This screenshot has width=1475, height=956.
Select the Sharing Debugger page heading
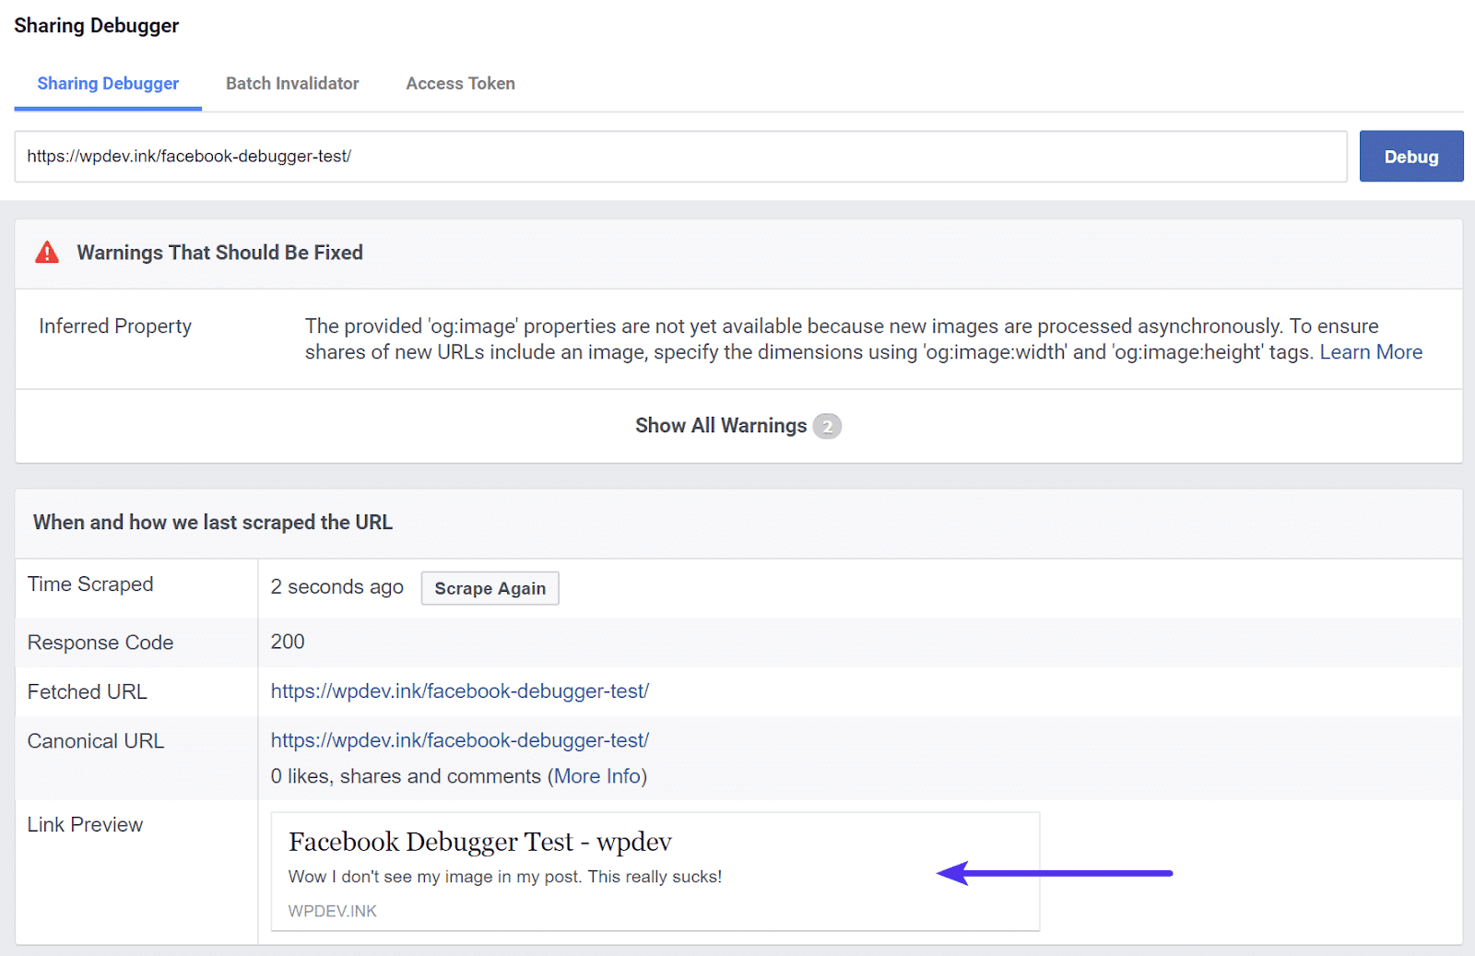(96, 25)
